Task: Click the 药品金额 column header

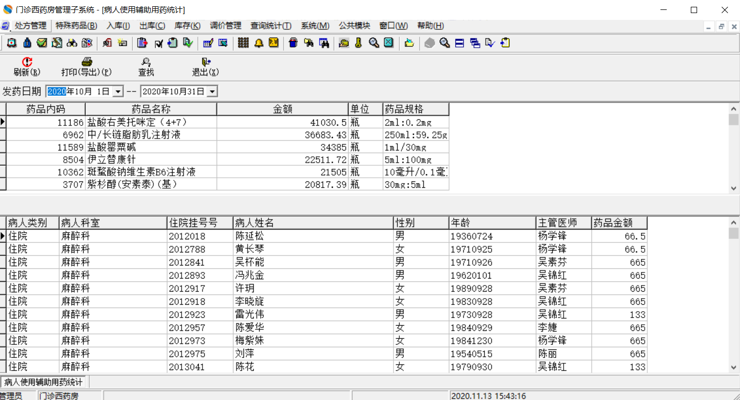Action: click(619, 223)
